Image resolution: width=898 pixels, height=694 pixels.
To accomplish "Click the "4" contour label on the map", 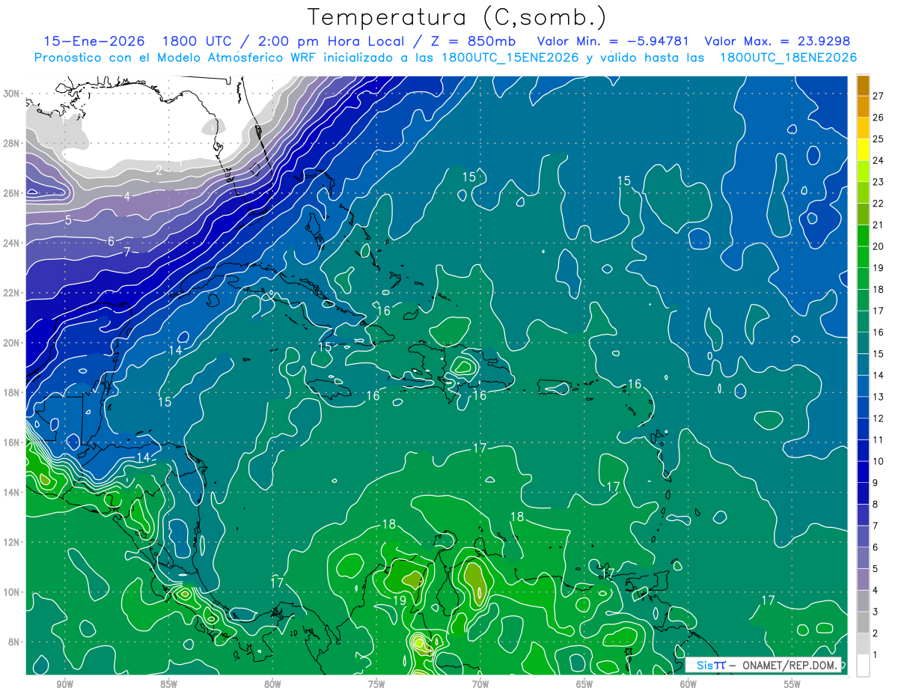I will (x=127, y=196).
